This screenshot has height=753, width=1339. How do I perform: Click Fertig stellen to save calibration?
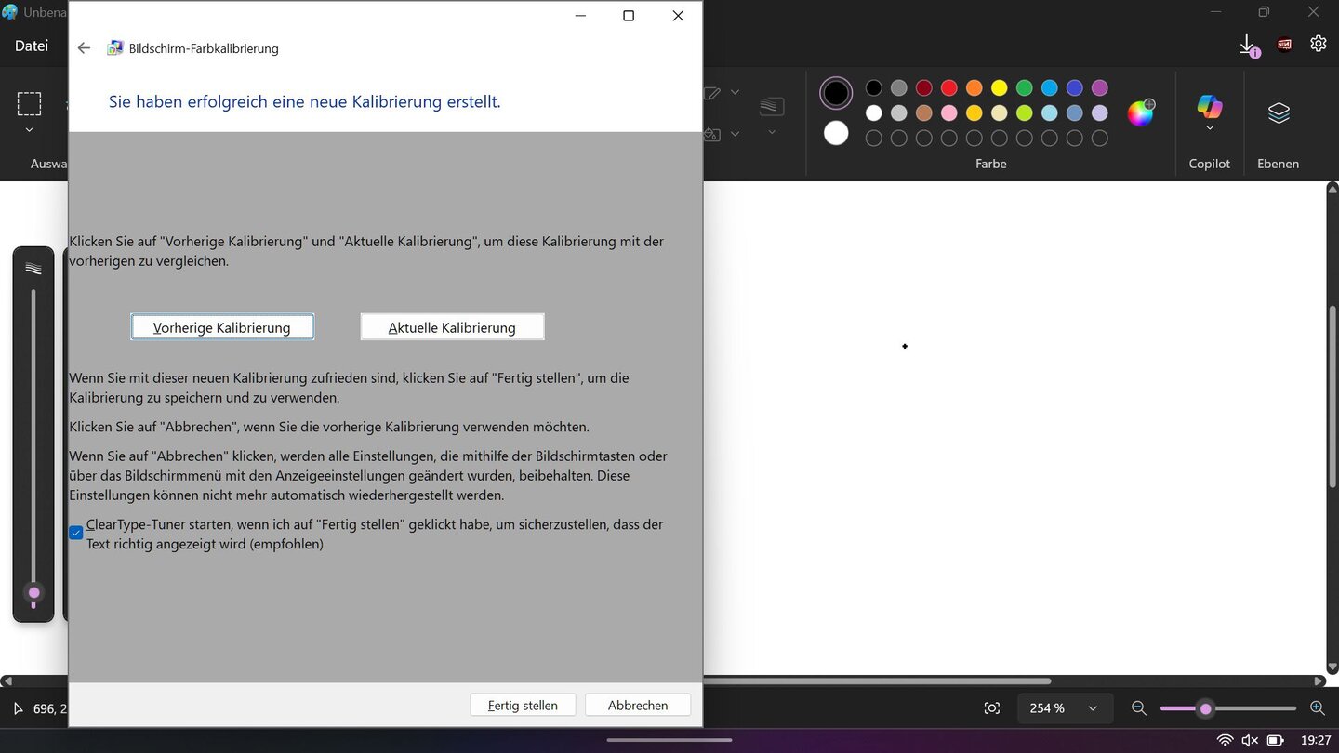pyautogui.click(x=523, y=706)
